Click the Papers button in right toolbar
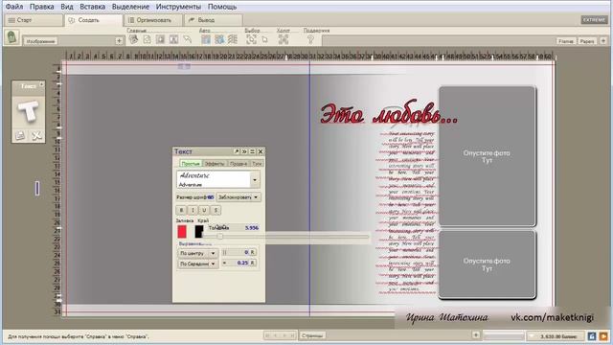 (587, 40)
